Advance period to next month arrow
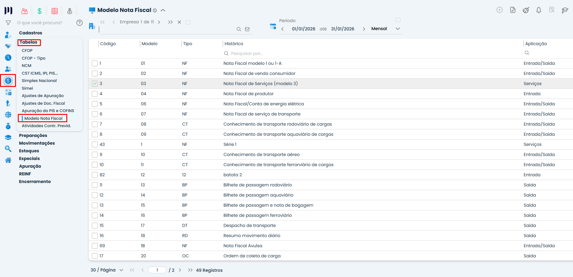This screenshot has height=277, width=573. [364, 29]
